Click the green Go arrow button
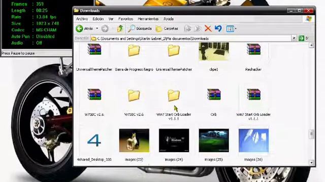Screen dimensions: 325x182 point(301,38)
